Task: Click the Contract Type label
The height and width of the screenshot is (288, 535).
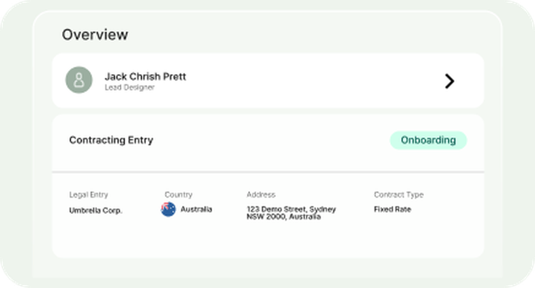Action: (399, 195)
